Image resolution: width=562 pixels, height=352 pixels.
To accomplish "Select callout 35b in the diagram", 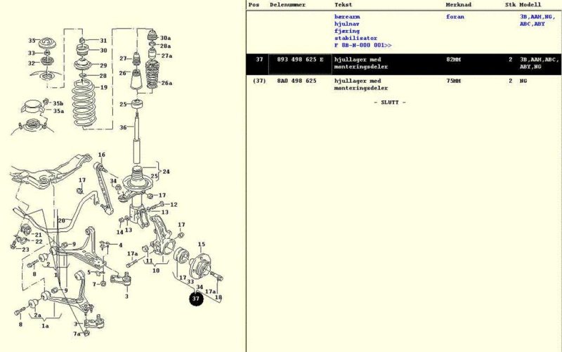I will [x=59, y=103].
